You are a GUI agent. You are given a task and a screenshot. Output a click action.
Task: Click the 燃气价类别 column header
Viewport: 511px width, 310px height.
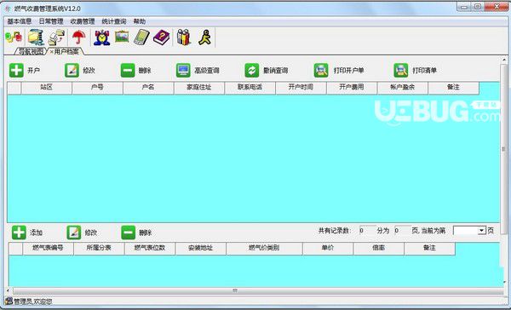264,249
